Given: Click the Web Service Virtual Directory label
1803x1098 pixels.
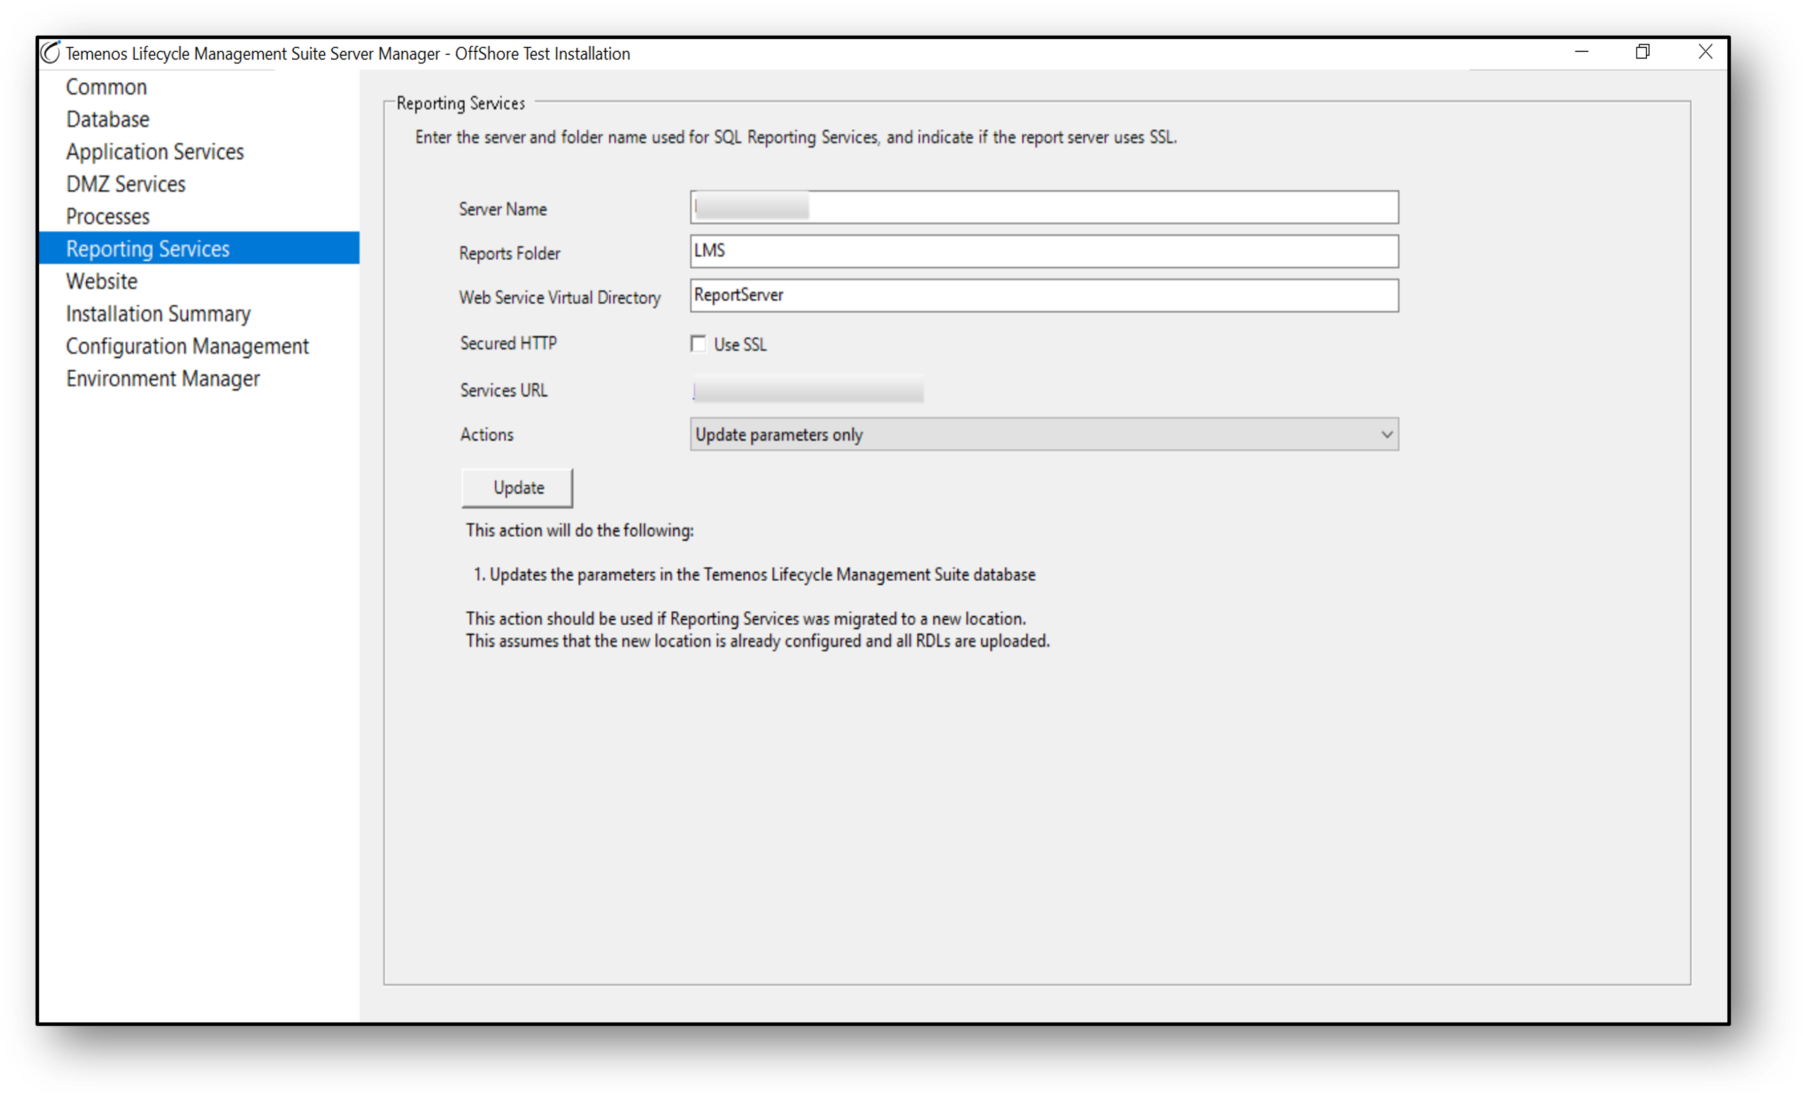Looking at the screenshot, I should tap(560, 298).
